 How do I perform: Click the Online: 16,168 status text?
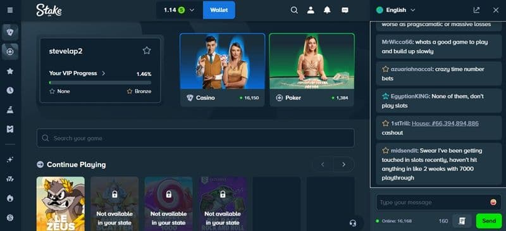click(x=397, y=221)
